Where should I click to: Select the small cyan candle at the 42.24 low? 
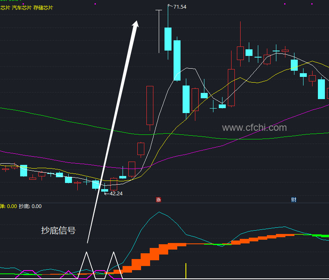tap(105, 190)
